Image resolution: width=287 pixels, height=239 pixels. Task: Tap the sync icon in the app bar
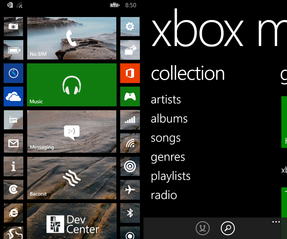click(x=203, y=229)
